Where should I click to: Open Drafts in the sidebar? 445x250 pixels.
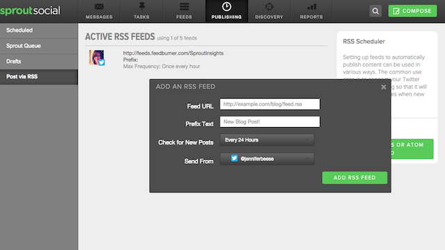point(39,61)
